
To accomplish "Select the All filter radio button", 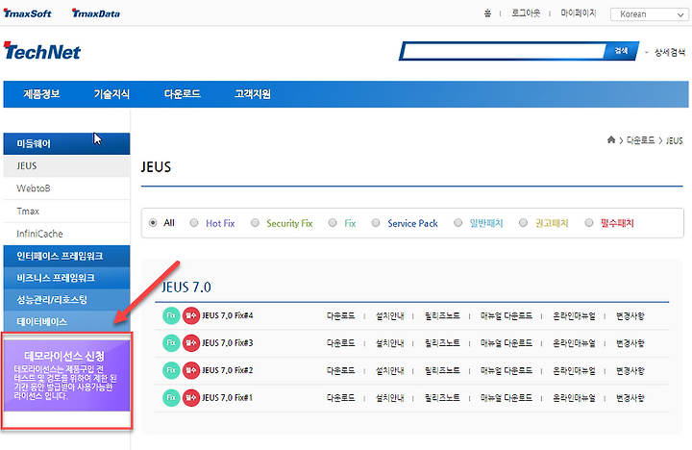I will pyautogui.click(x=153, y=222).
